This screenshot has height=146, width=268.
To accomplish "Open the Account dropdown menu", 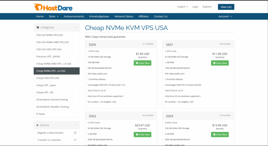I will point(225,16).
